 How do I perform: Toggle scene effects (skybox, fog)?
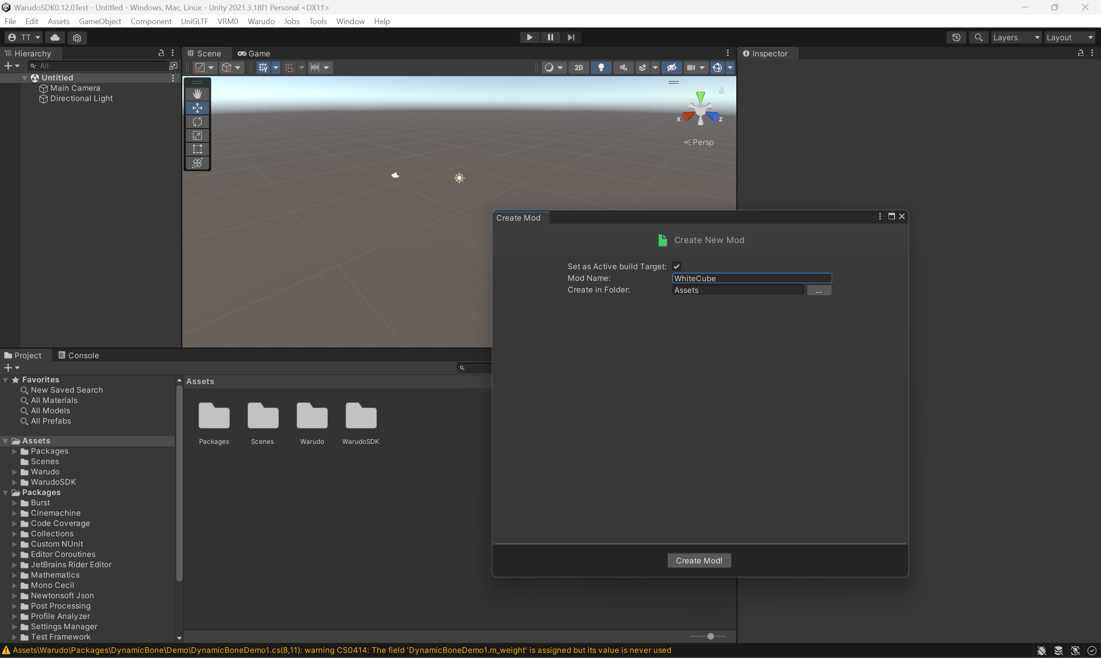pos(642,68)
